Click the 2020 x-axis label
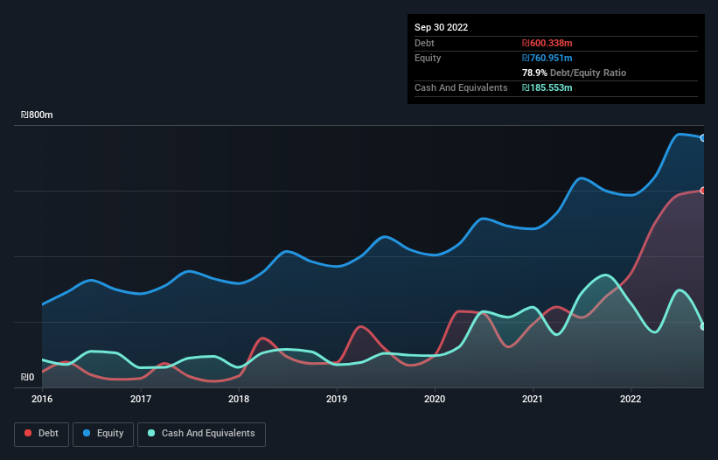This screenshot has height=460, width=718. (x=435, y=399)
